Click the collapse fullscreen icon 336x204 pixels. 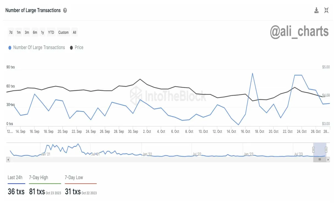point(326,10)
